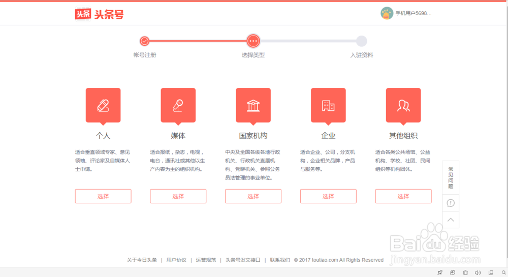Screen dimensions: 508x277
Task: Click the 入驻资料 step label
Action: [x=362, y=55]
